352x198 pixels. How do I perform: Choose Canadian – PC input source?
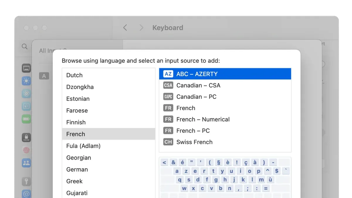pos(225,97)
